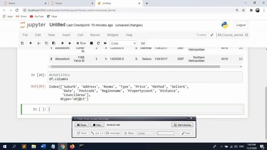Open the Gmail bookmark
267x150 pixels.
click(x=21, y=17)
